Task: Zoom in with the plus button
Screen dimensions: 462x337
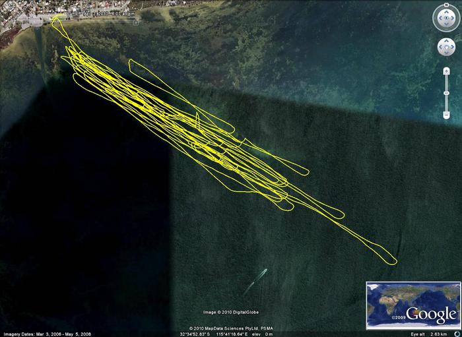Action: pos(447,70)
